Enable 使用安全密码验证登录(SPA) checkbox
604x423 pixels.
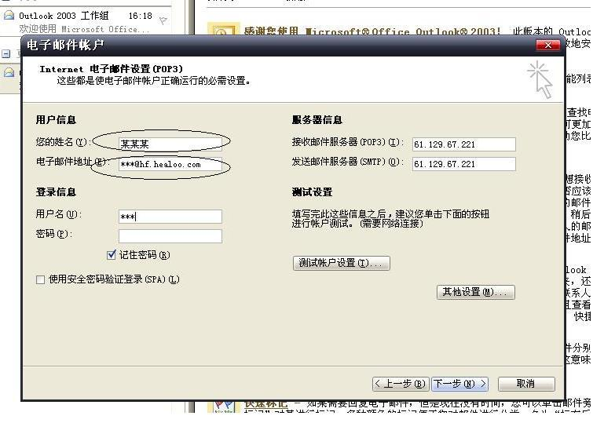point(41,279)
